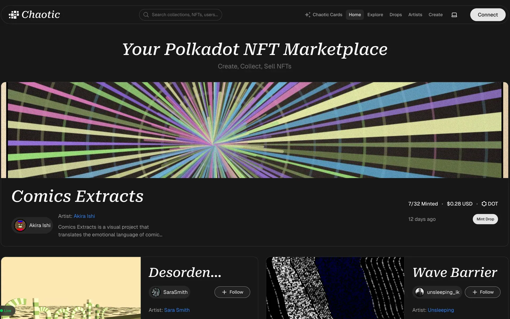This screenshot has width=510, height=319.
Task: Click Create, Collect, Sell NFTs subtitle
Action: (255, 66)
